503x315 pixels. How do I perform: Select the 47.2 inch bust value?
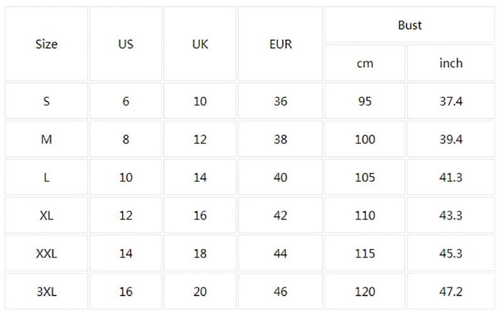pos(451,292)
